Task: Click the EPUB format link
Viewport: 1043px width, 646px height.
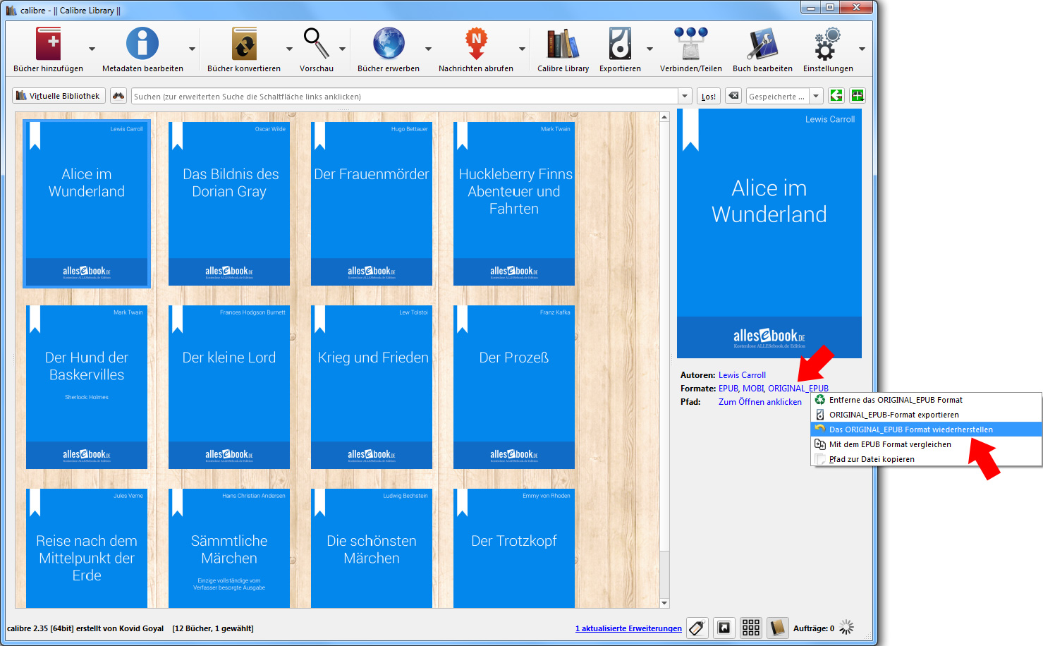Action: point(728,389)
